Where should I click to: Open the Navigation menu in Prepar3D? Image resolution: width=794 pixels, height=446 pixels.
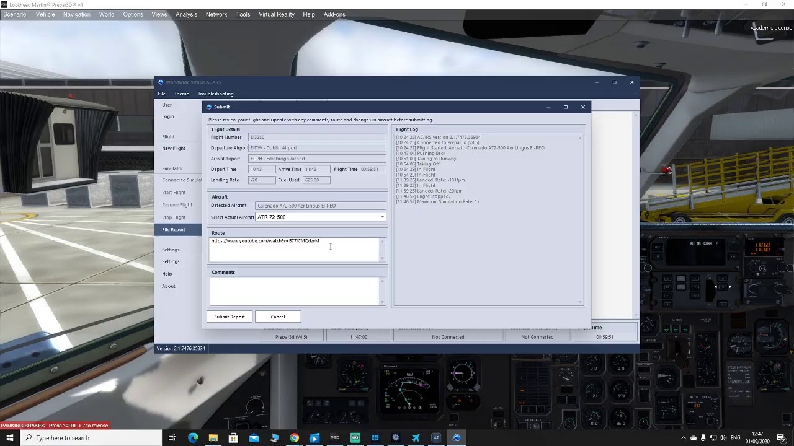77,14
